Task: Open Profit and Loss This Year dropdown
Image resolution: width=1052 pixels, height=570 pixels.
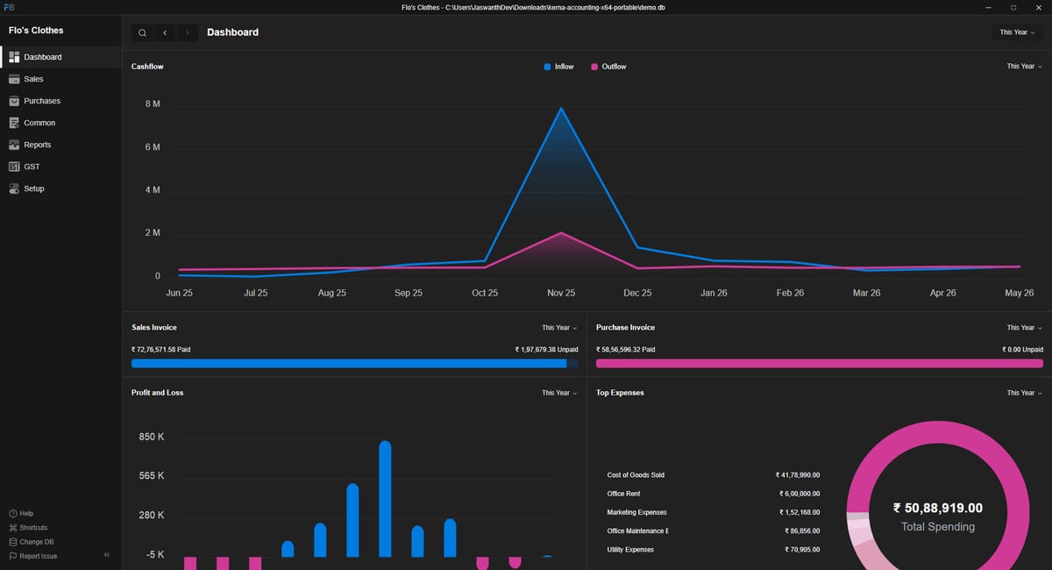Action: (x=559, y=393)
